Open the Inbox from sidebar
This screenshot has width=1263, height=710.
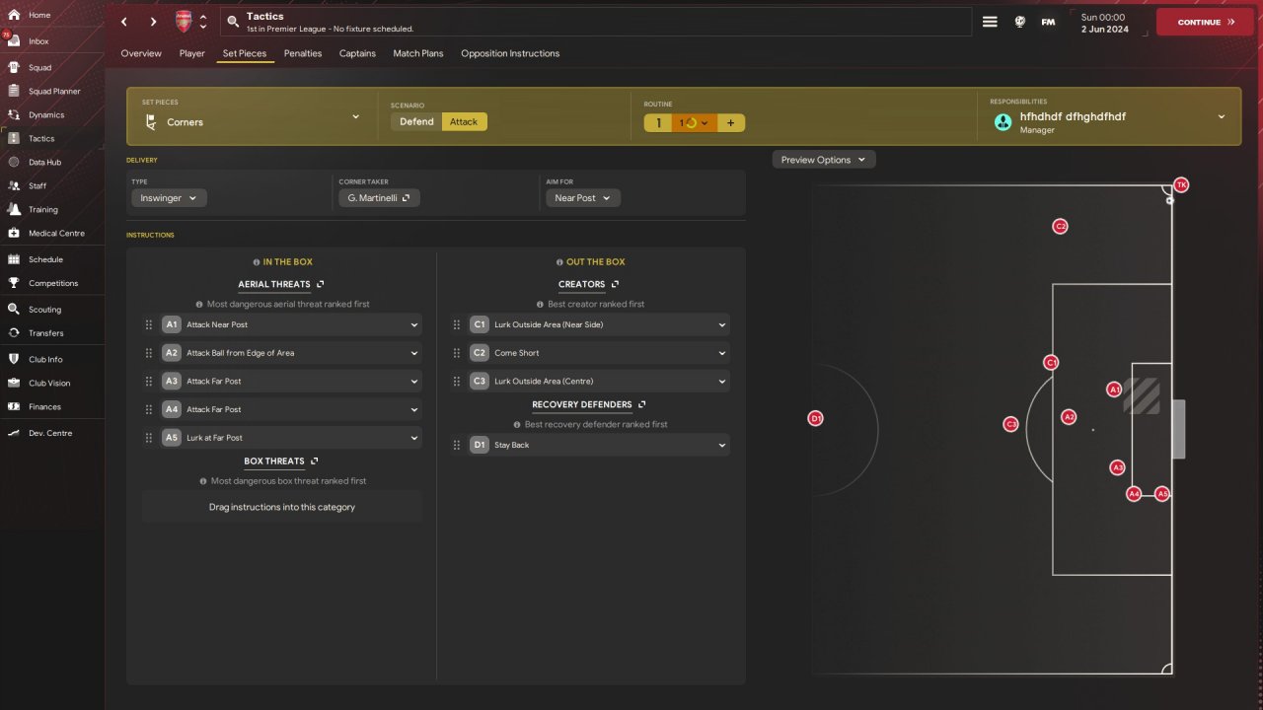tap(37, 41)
